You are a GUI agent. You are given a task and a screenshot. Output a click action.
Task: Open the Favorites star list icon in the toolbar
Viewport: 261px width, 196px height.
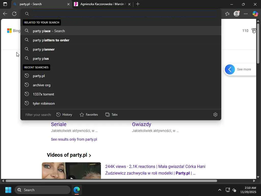[227, 14]
